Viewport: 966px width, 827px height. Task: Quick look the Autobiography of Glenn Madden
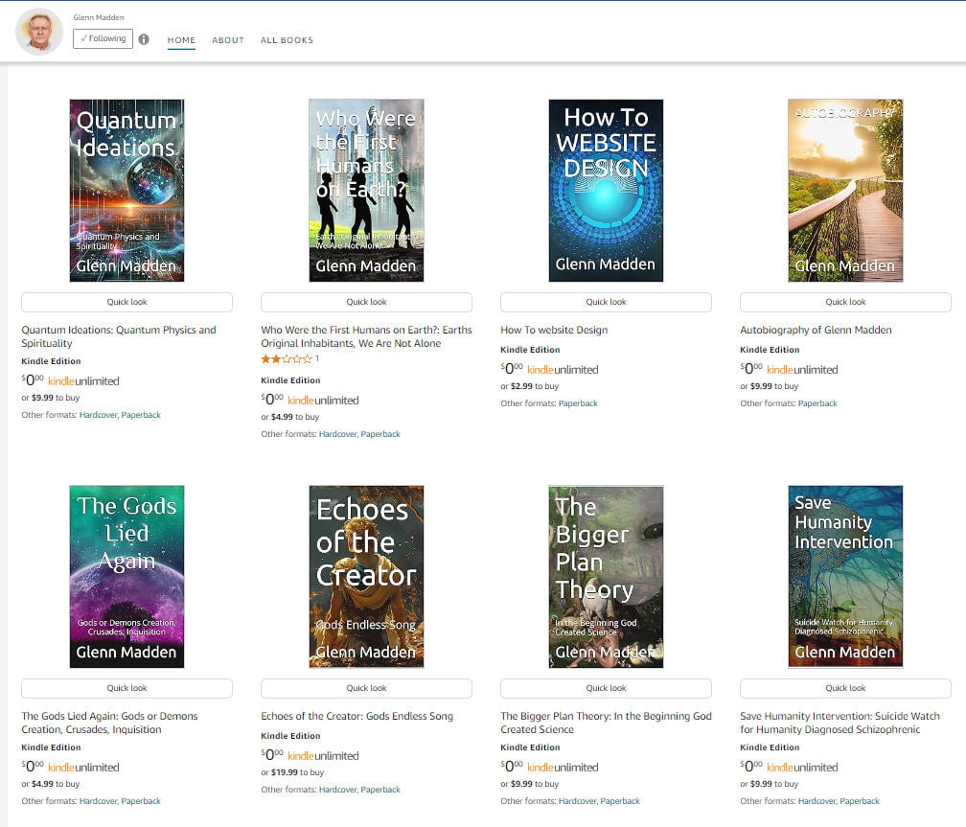(x=844, y=301)
